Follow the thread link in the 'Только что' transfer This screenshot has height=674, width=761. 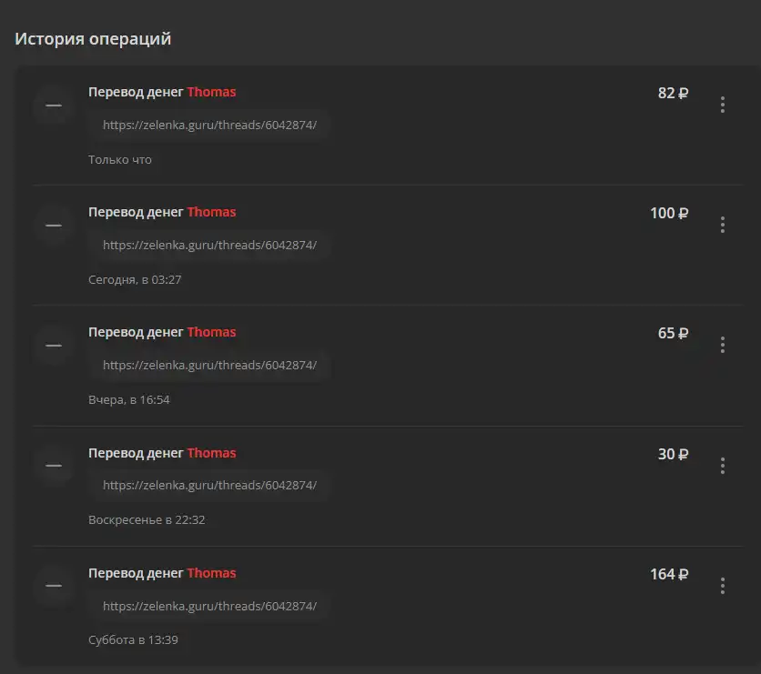point(209,126)
